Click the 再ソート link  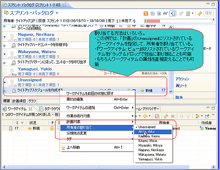click(181, 86)
